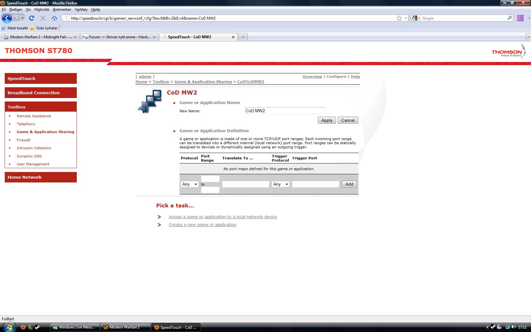This screenshot has width=531, height=332.
Task: Close the SpeedTouch - CoD MW2 tab
Action: 233,37
